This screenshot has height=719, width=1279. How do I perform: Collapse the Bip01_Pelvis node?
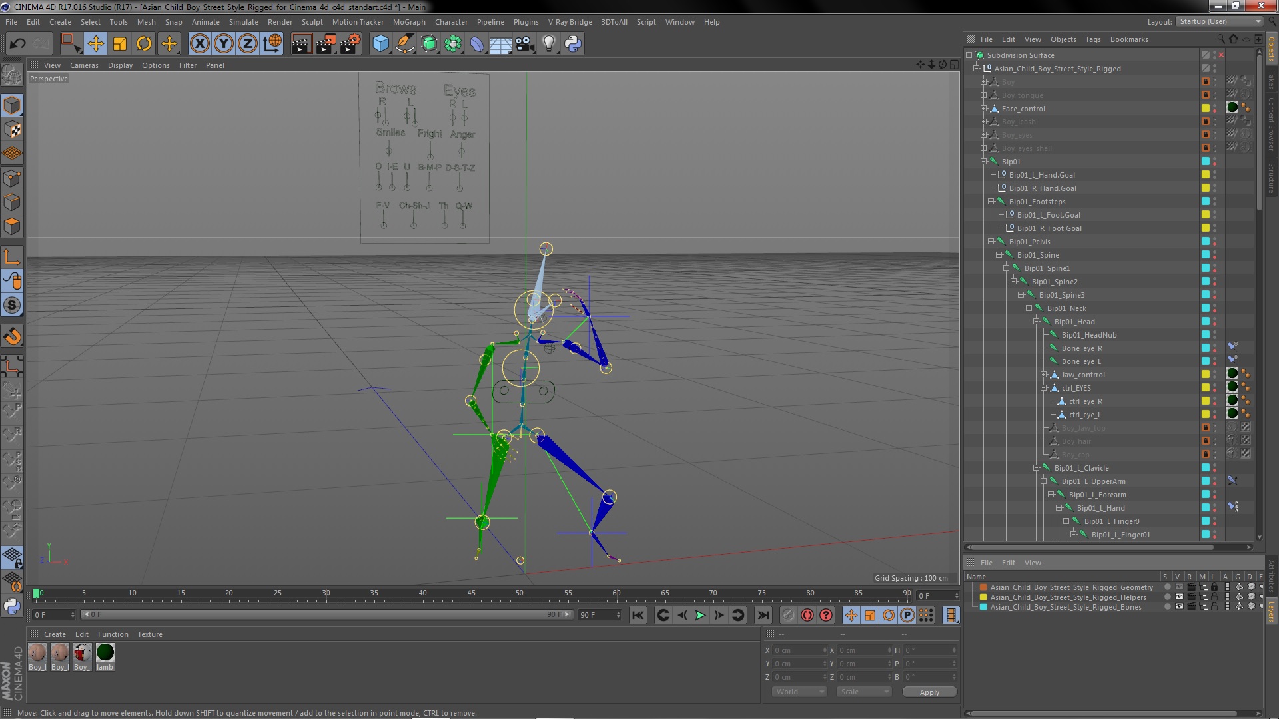(991, 242)
